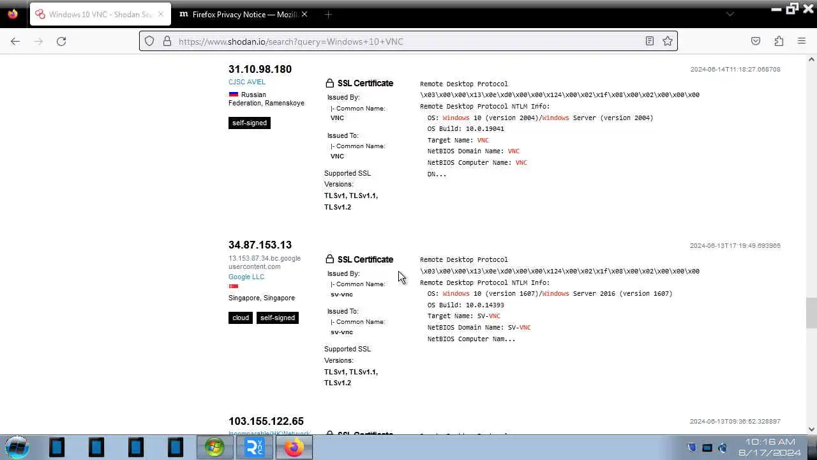Open IP address 31.10.98.180 result
Image resolution: width=817 pixels, height=460 pixels.
pos(260,69)
